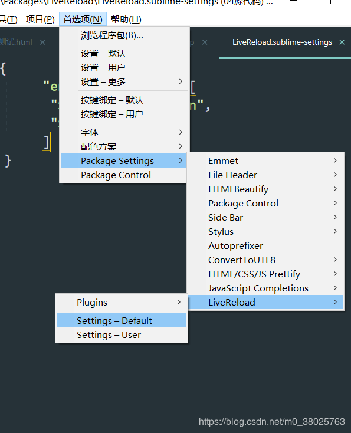The image size is (351, 433).
Task: Switch to 测试.html tab
Action: tap(16, 42)
